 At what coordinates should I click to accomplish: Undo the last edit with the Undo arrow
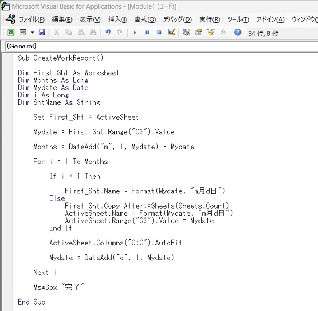pyautogui.click(x=108, y=33)
